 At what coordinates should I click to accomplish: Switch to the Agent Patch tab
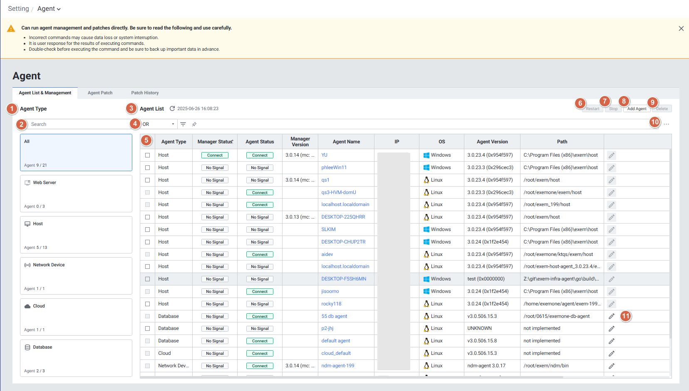100,93
